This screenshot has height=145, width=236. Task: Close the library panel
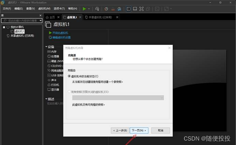pos(40,15)
